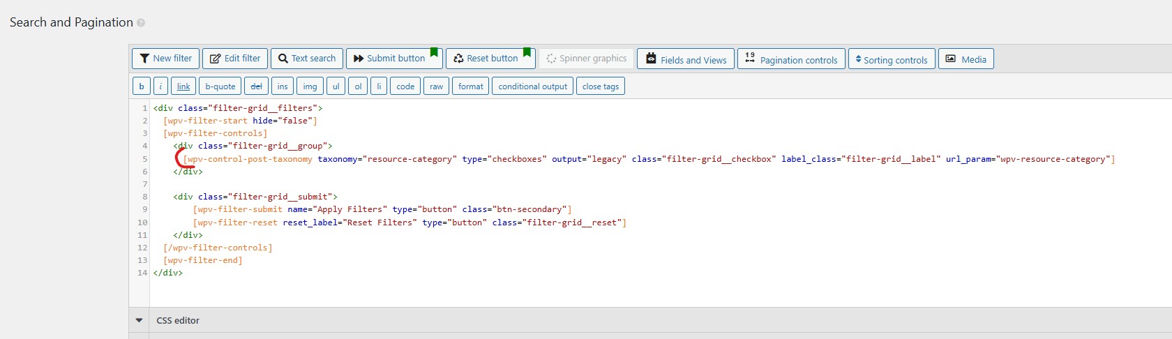Click the New filter funnel icon
Screen dimensions: 1172x339
pos(144,59)
